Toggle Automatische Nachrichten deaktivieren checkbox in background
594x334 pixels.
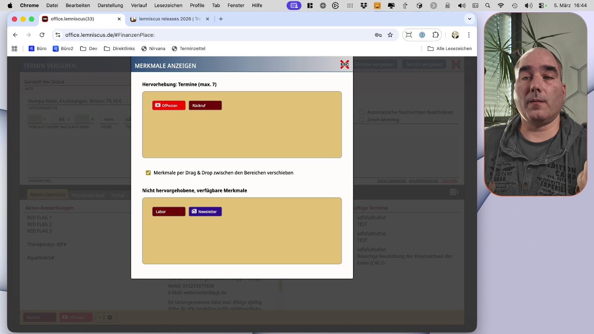click(x=362, y=112)
